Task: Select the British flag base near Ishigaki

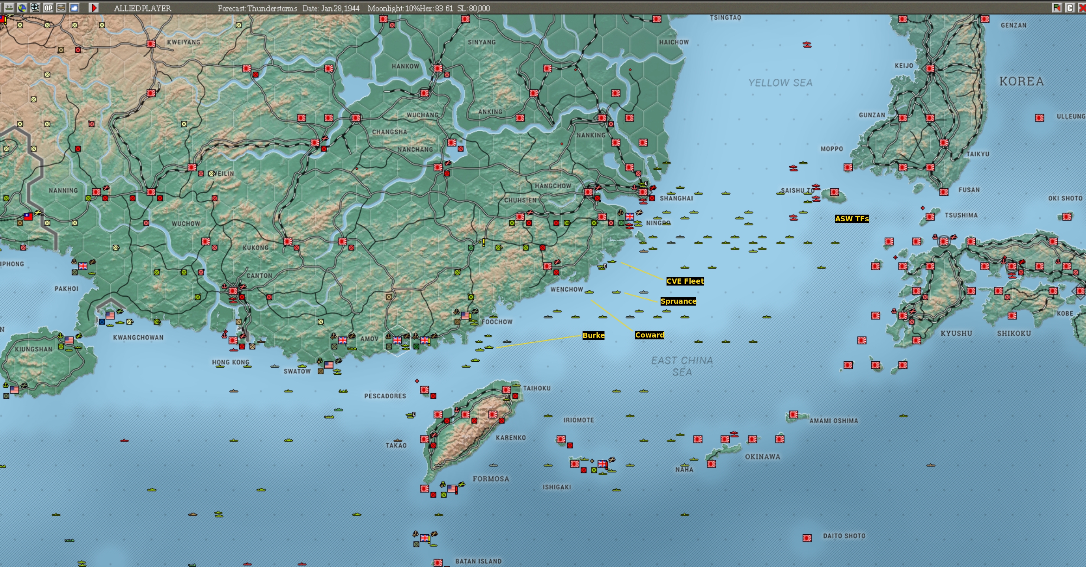Action: pyautogui.click(x=602, y=464)
